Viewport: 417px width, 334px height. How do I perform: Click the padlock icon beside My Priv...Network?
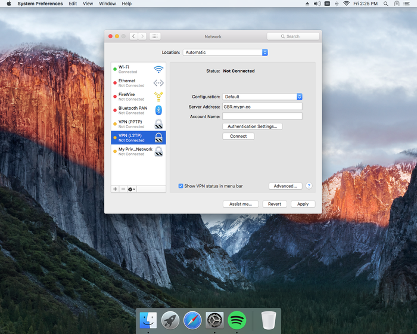coord(158,151)
